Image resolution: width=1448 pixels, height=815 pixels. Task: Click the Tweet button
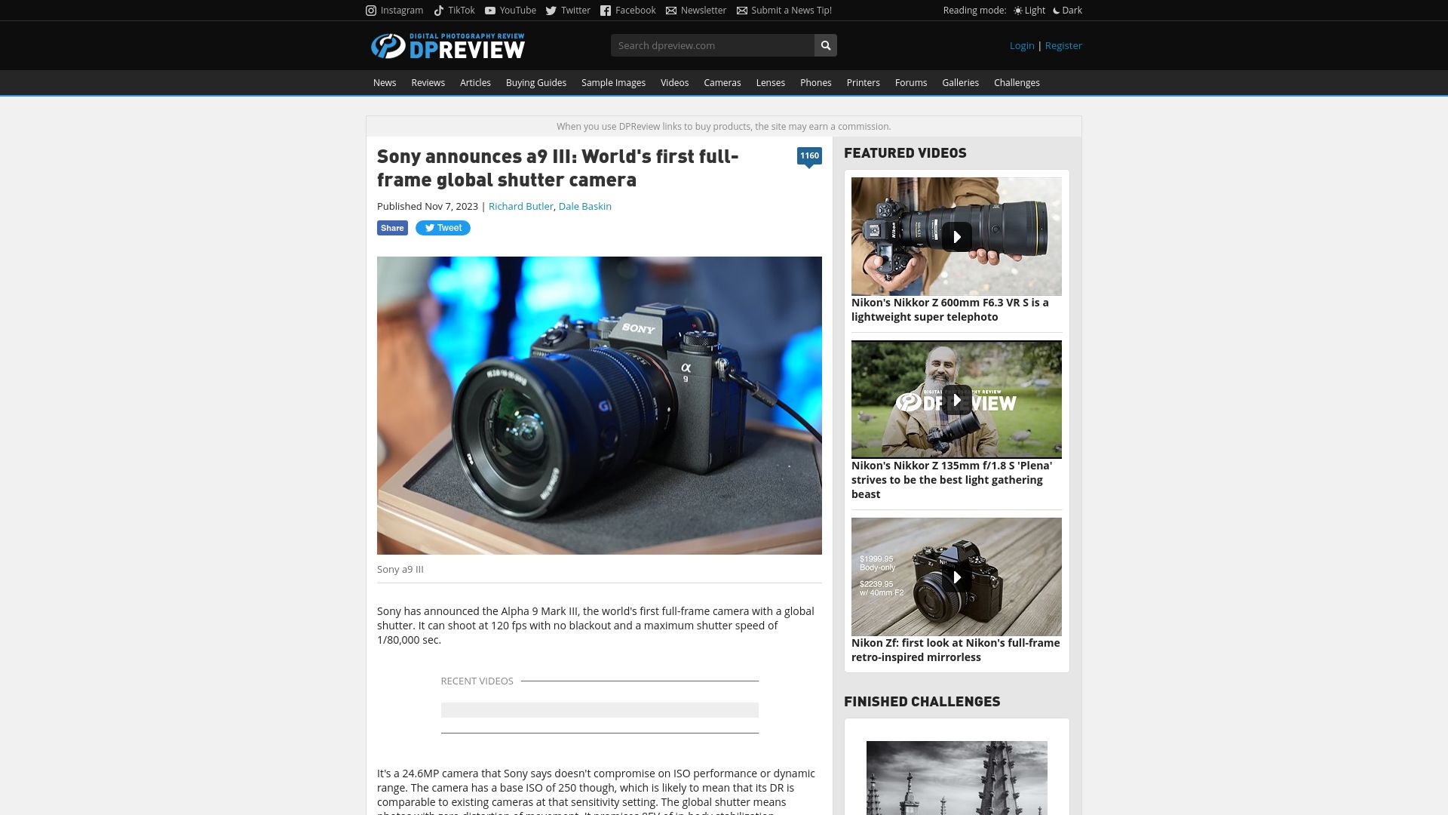pyautogui.click(x=443, y=228)
